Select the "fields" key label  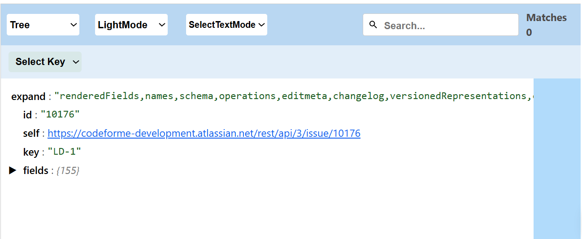[36, 170]
